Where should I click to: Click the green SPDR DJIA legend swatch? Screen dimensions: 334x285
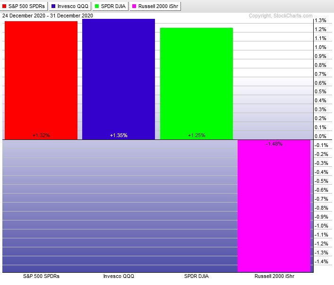[97, 6]
